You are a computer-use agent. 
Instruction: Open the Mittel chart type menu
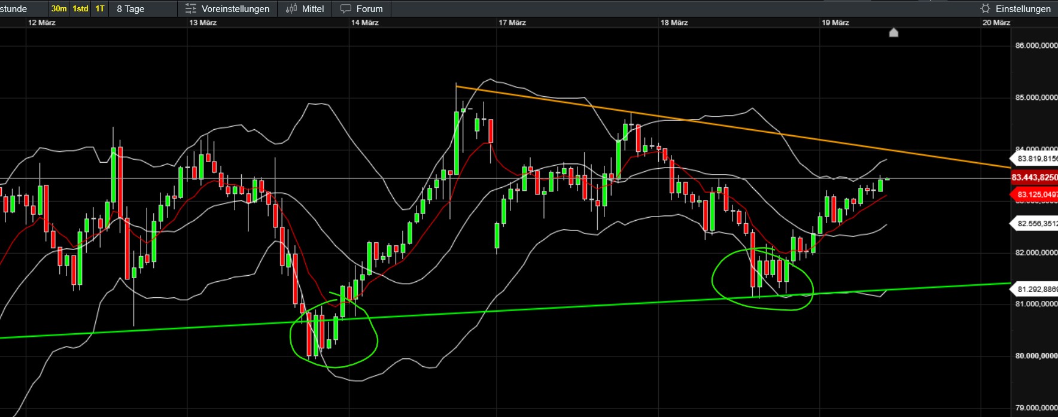point(305,8)
